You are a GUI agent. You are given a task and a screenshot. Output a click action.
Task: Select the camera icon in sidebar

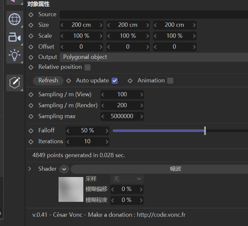[15, 37]
